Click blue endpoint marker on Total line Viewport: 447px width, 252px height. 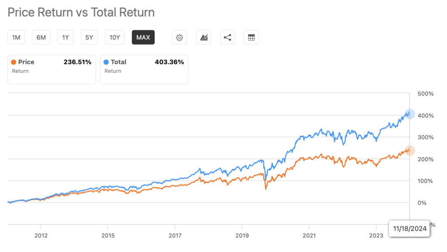click(x=409, y=114)
